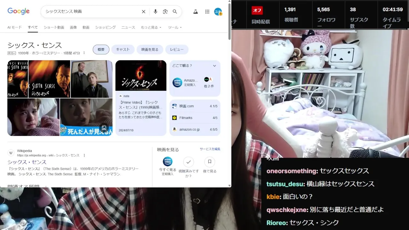Image resolution: width=409 pixels, height=230 pixels.
Task: Open the もっと見る dropdown
Action: coord(151,27)
